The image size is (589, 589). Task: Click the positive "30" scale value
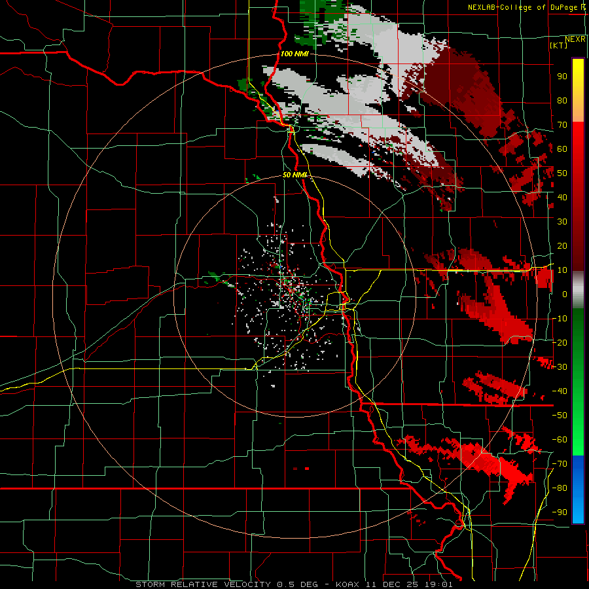pos(562,222)
